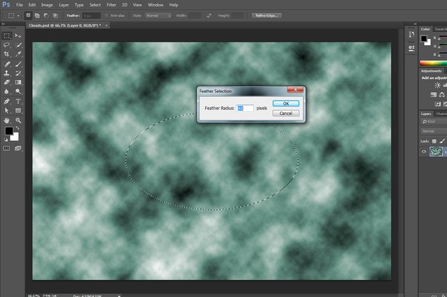Open the Window menu
The width and height of the screenshot is (447, 297).
click(x=155, y=5)
